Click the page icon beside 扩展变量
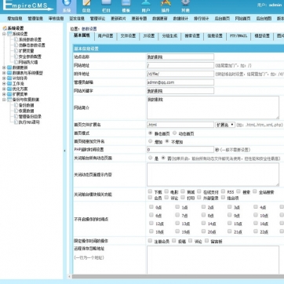Screen dimensions: 284x284 coord(16,51)
